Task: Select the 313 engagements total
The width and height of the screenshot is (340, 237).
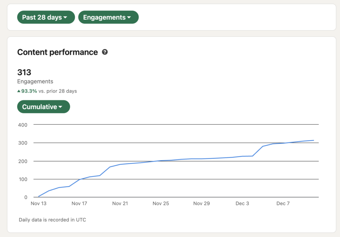Action: (24, 72)
